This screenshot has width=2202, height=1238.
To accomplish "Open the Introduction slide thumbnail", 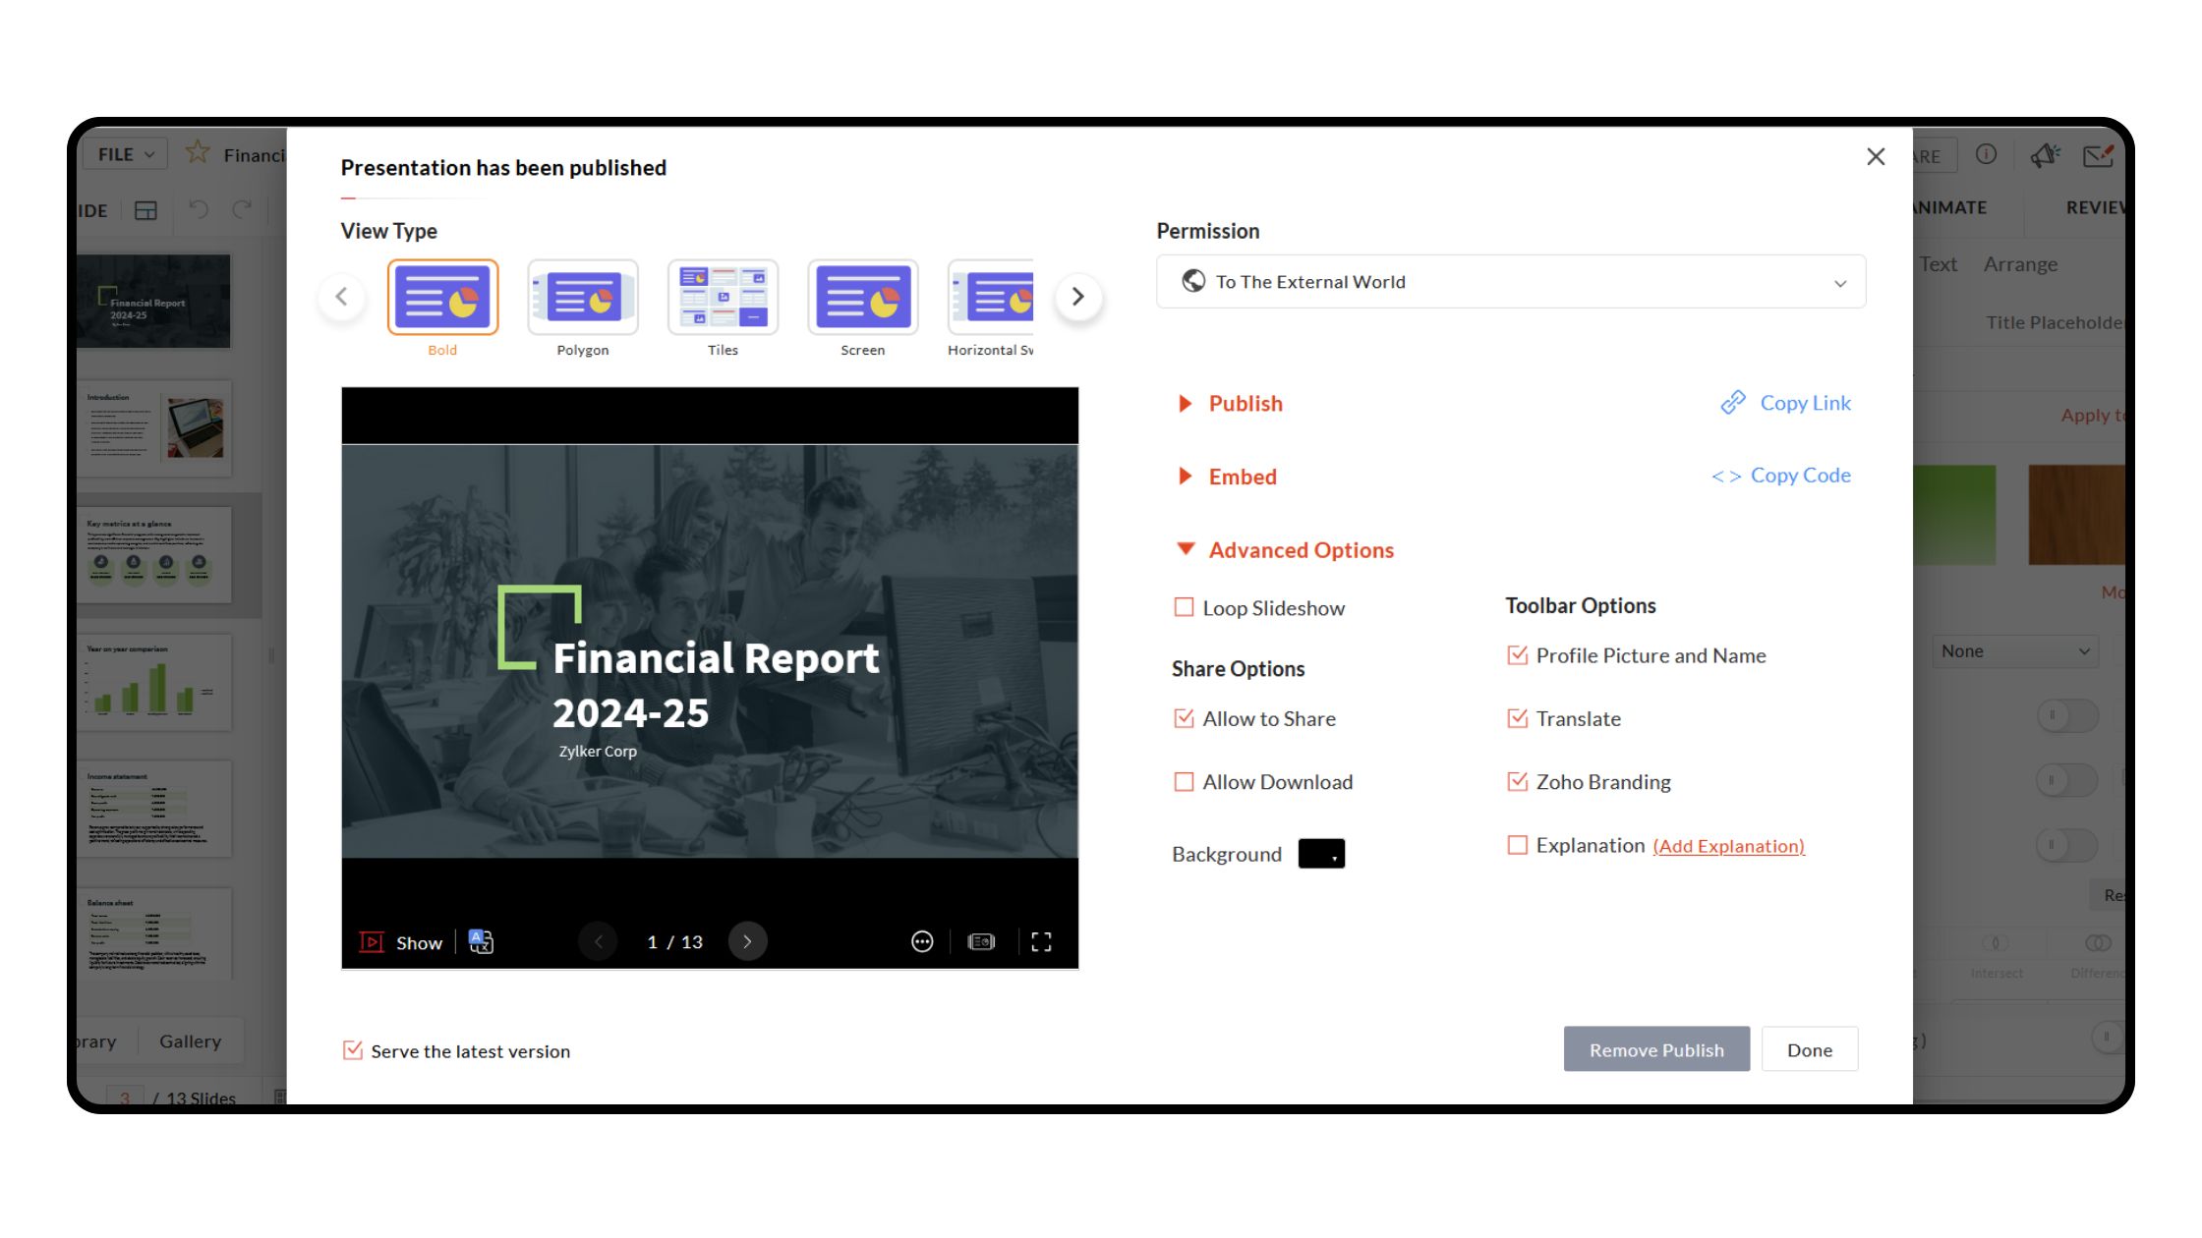I will coord(154,428).
